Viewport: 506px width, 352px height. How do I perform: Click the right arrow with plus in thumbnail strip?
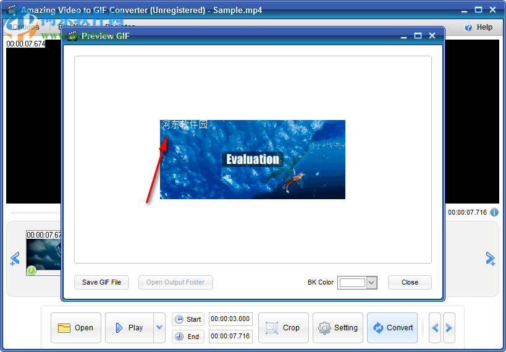[x=491, y=259]
